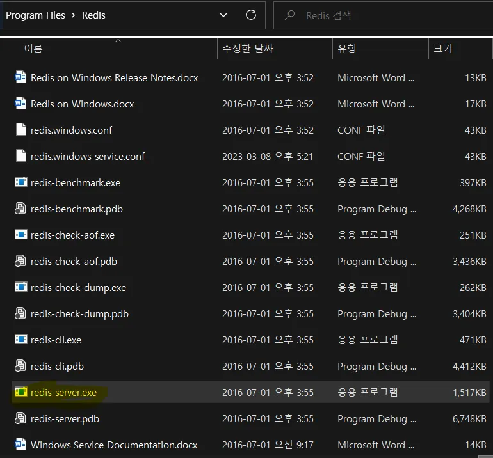Viewport: 493px width, 458px height.
Task: Click the Word icon for Windows Service Documentation.docx
Action: click(20, 444)
